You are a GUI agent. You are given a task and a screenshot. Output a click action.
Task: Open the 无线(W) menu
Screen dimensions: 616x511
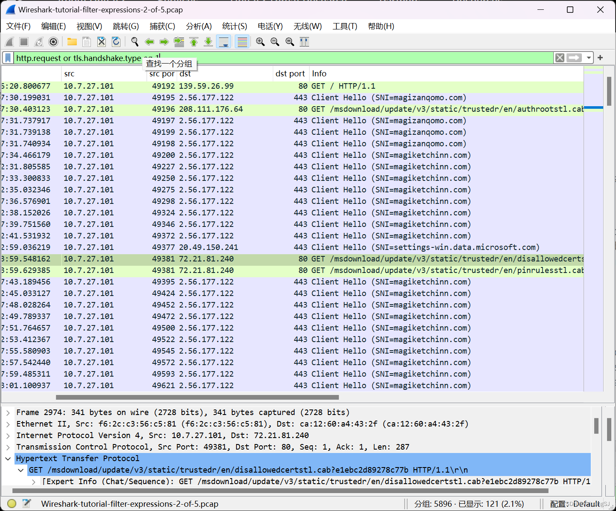(308, 26)
